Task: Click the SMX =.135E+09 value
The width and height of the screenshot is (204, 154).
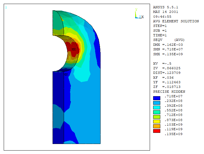Action: [168, 54]
